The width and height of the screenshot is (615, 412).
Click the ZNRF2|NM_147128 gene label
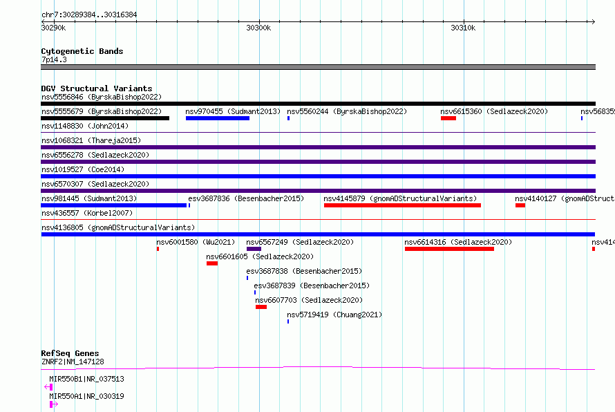73,362
